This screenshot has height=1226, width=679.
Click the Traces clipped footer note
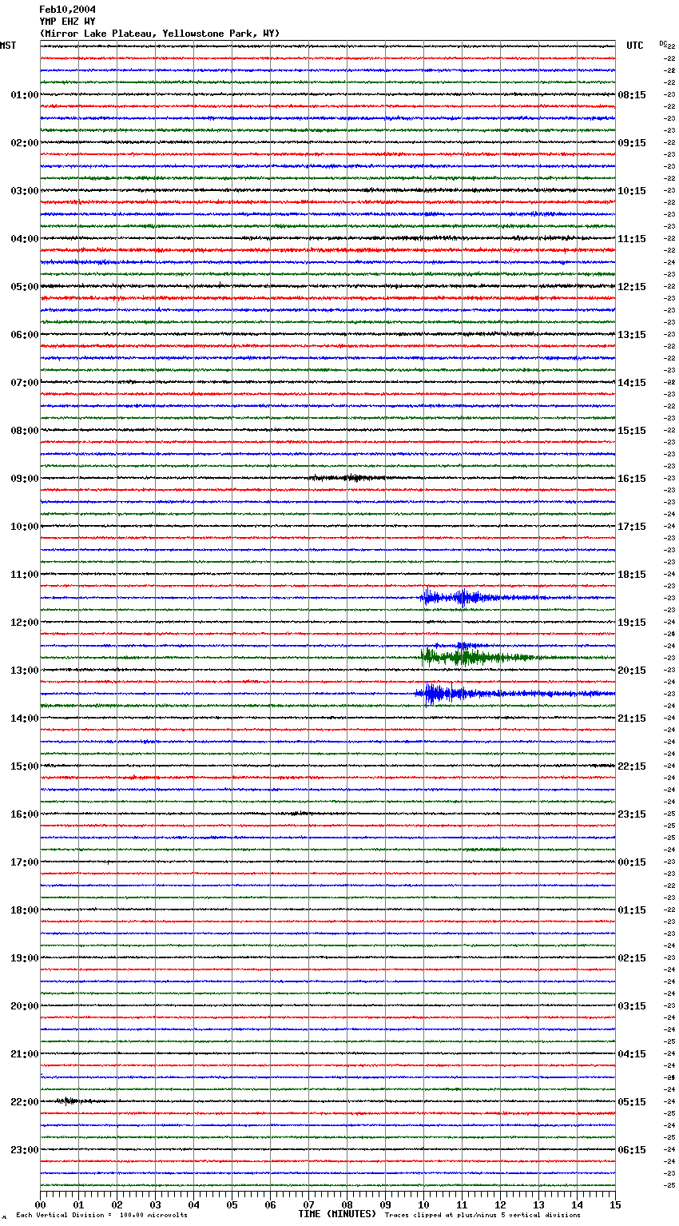pyautogui.click(x=482, y=1216)
